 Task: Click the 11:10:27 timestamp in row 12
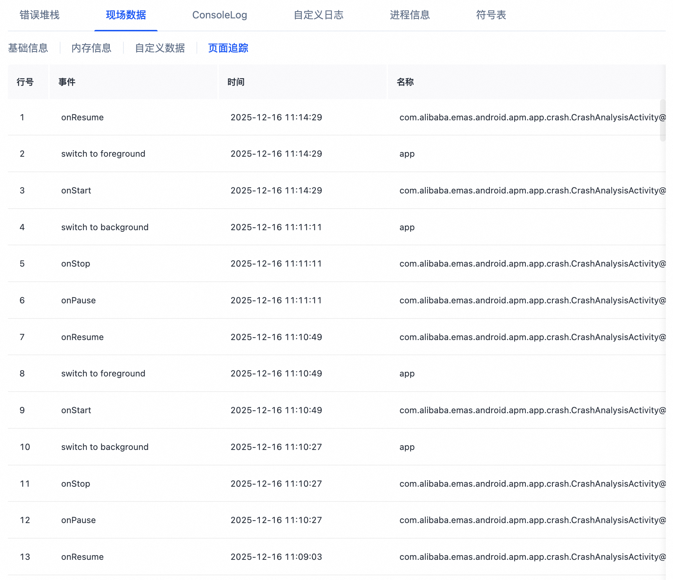coord(276,520)
